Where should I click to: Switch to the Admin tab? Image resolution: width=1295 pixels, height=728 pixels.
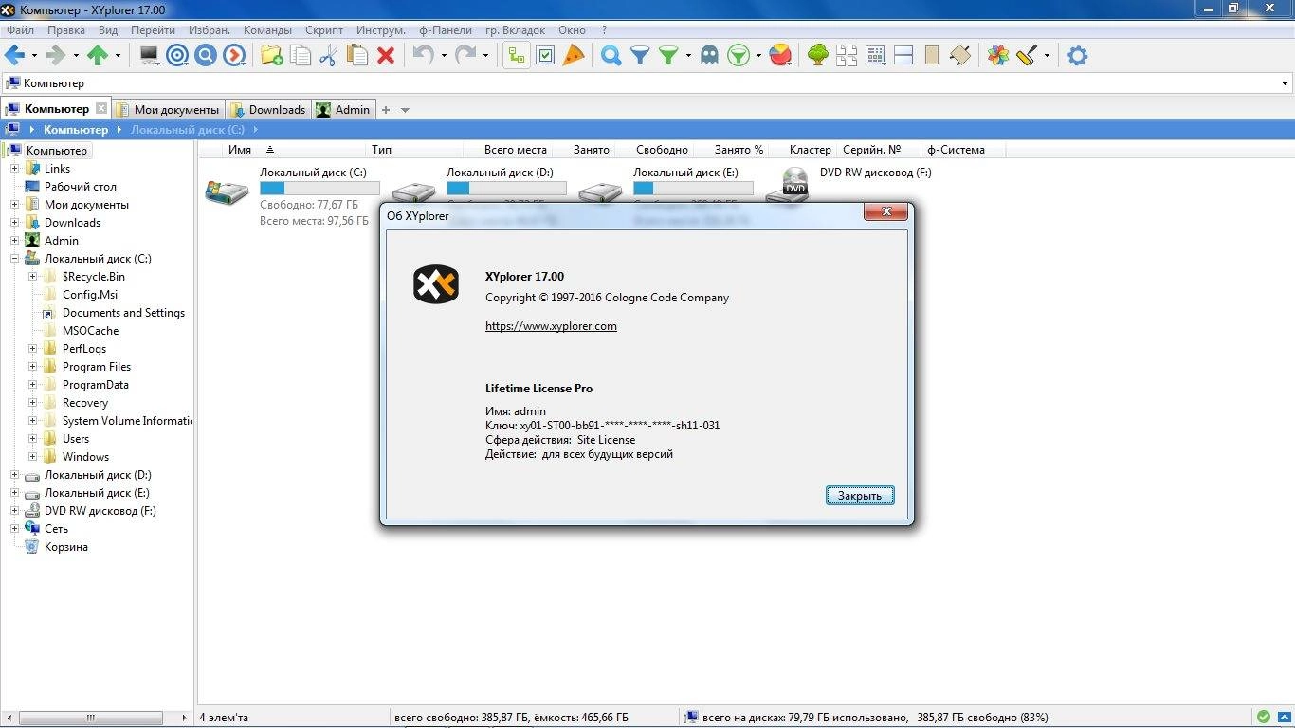coord(343,110)
